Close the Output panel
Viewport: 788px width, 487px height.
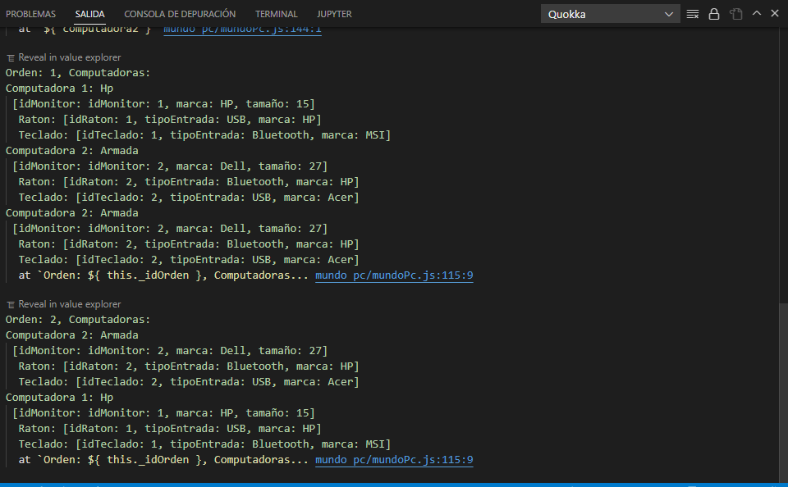(774, 13)
